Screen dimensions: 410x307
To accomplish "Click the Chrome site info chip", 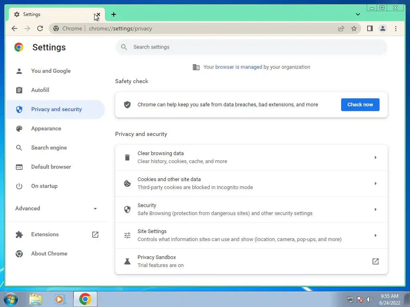I will (68, 28).
